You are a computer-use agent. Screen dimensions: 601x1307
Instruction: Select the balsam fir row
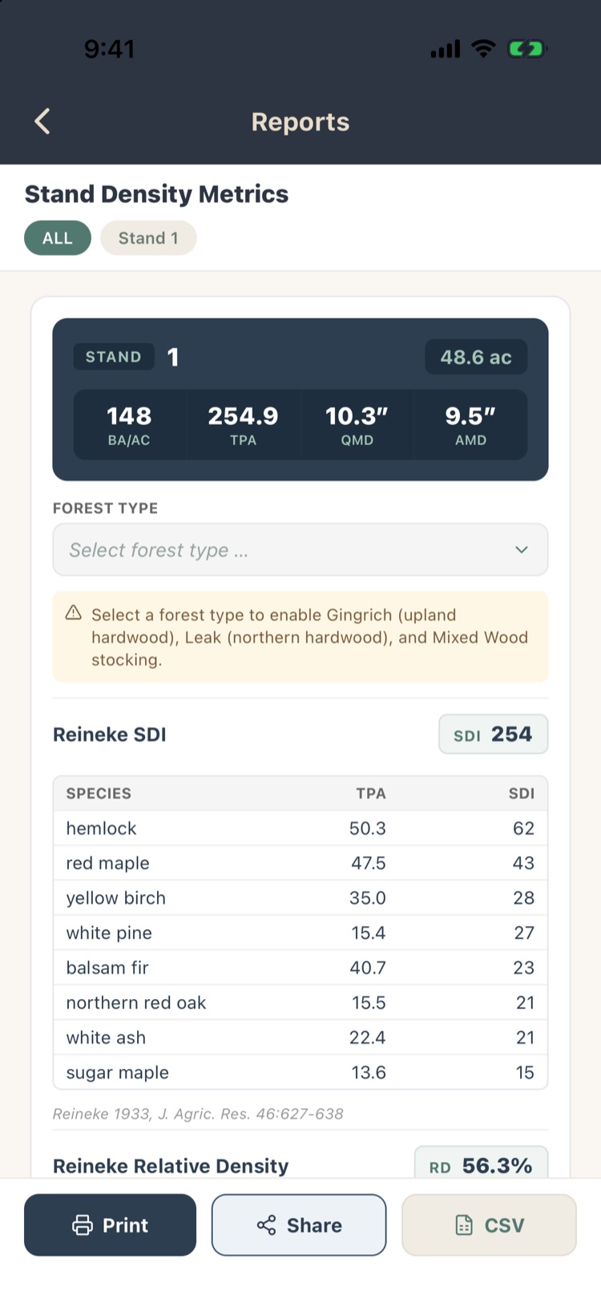[x=300, y=968]
